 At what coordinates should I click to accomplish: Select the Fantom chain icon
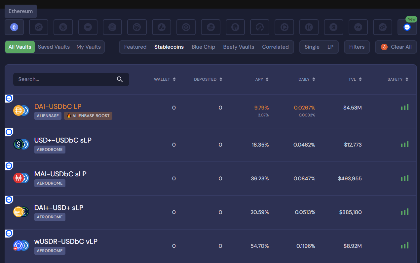[x=112, y=27]
